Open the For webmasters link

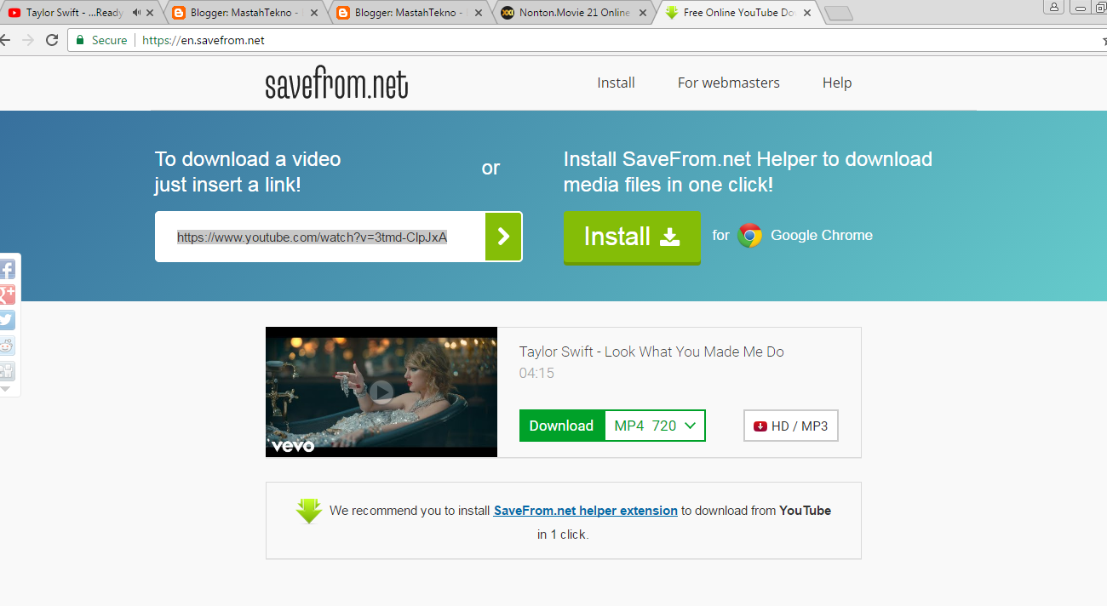point(729,83)
